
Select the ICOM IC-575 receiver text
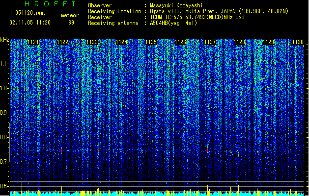coord(197,17)
